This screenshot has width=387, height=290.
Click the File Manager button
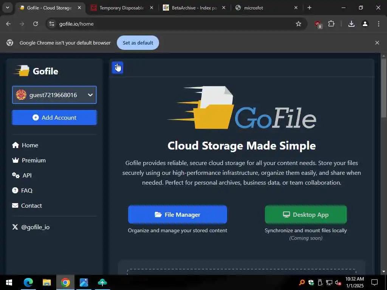click(x=178, y=214)
